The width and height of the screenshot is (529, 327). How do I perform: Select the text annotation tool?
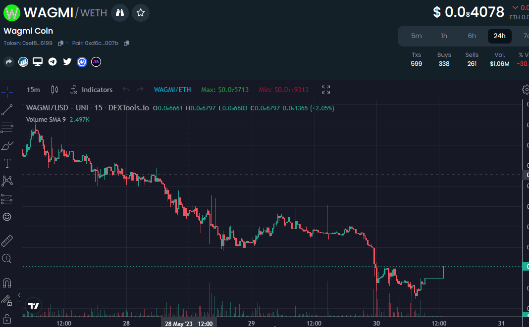[x=7, y=163]
